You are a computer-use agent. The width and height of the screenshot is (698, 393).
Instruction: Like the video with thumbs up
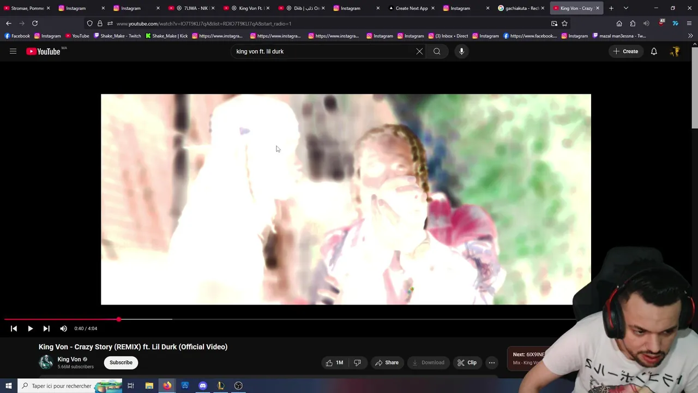coord(334,362)
